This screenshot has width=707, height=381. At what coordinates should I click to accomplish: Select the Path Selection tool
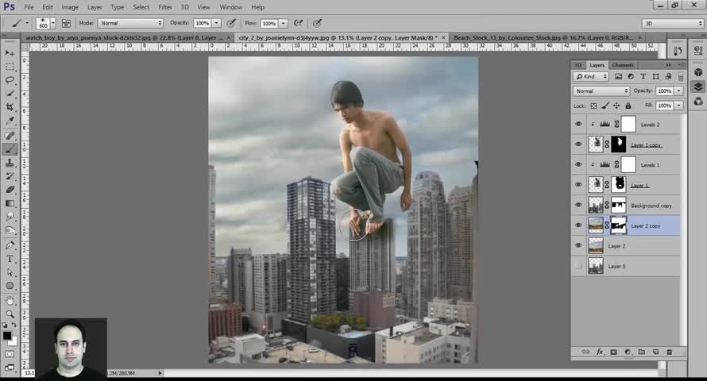click(10, 272)
